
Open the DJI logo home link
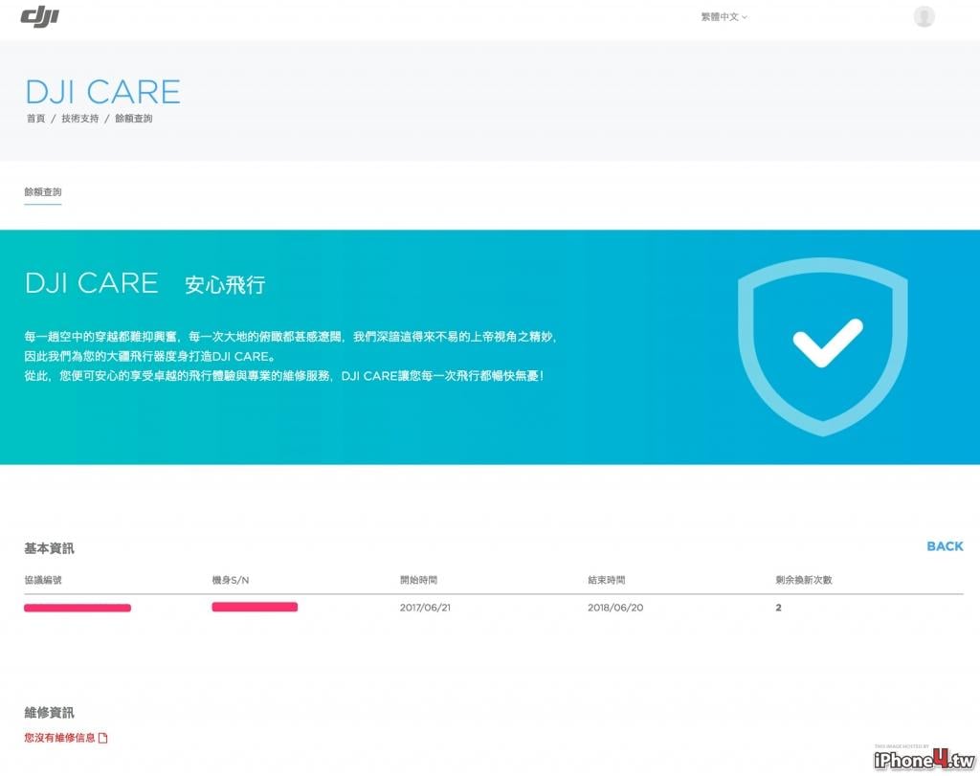[x=39, y=17]
